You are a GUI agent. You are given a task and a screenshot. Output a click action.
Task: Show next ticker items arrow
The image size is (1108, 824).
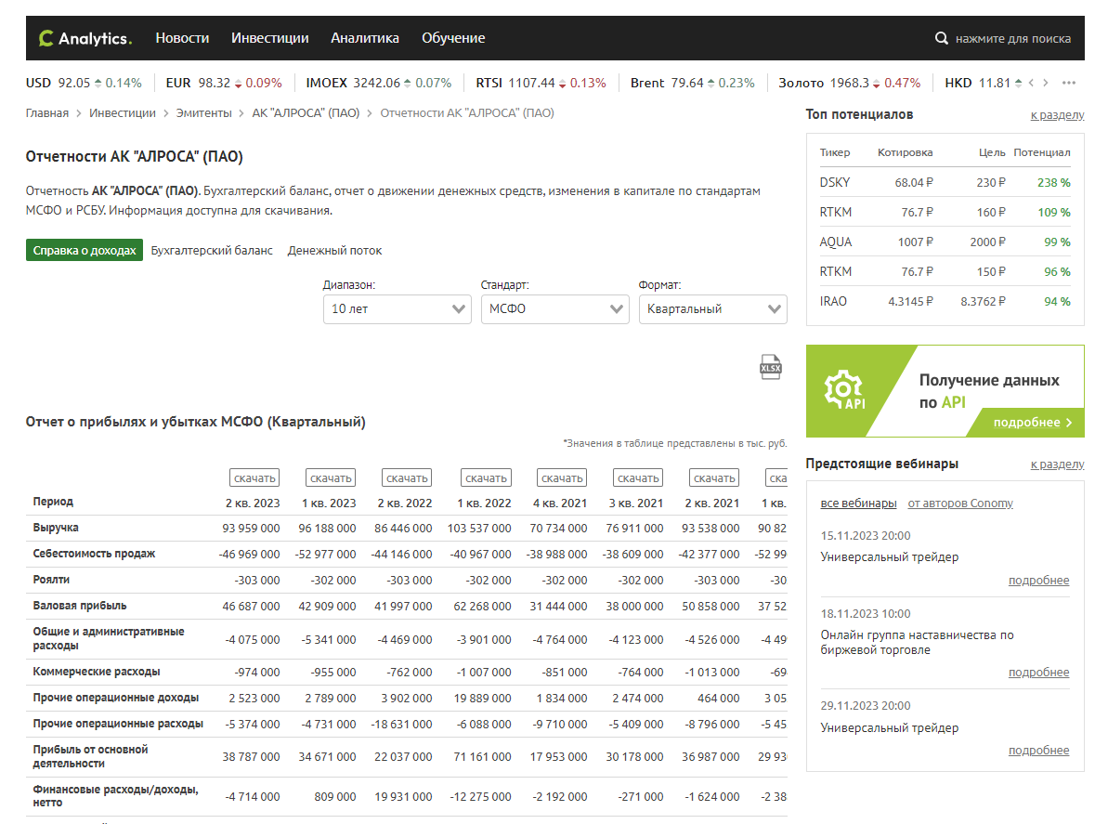click(1046, 83)
